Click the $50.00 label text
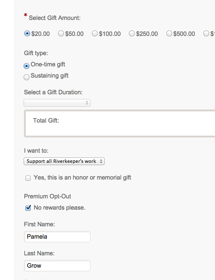Viewport: 215px width, 280px height. 74,34
